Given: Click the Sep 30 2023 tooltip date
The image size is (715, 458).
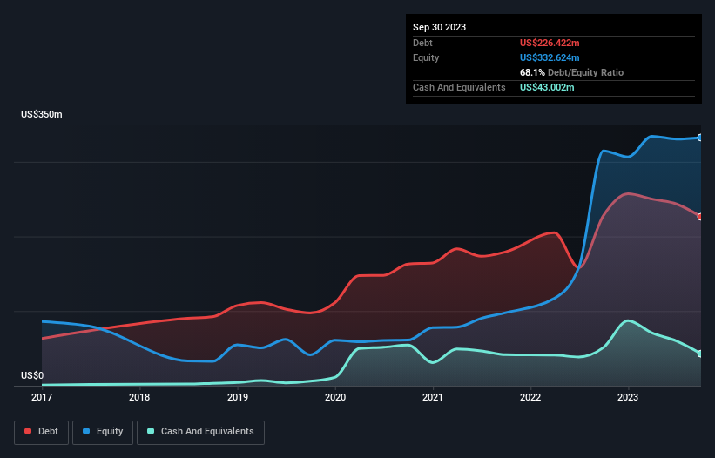Looking at the screenshot, I should click(x=439, y=27).
